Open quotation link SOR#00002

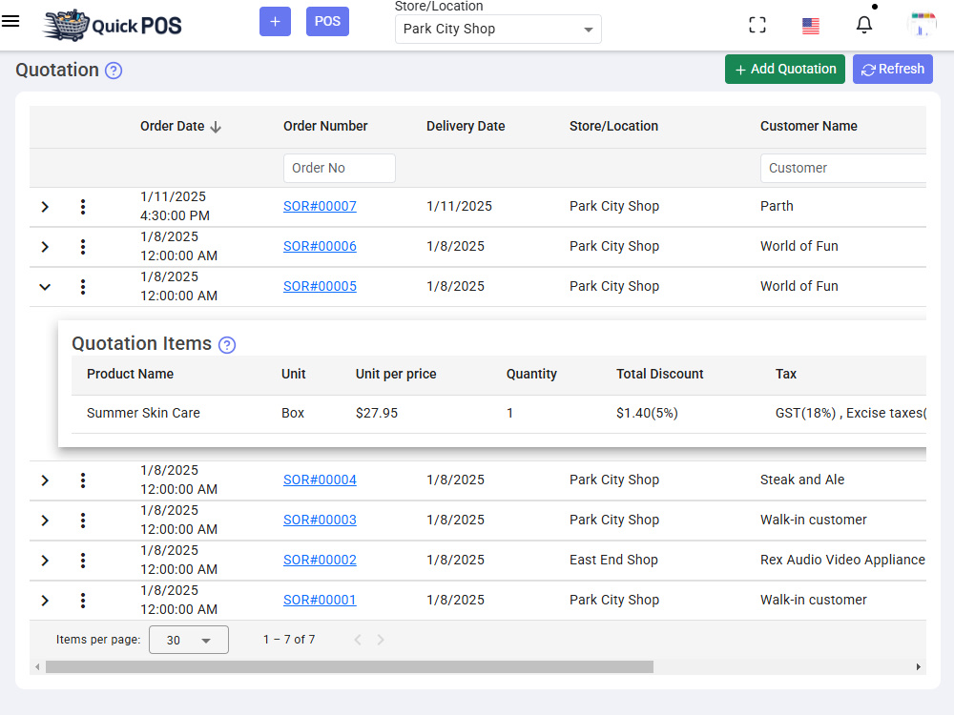[320, 560]
